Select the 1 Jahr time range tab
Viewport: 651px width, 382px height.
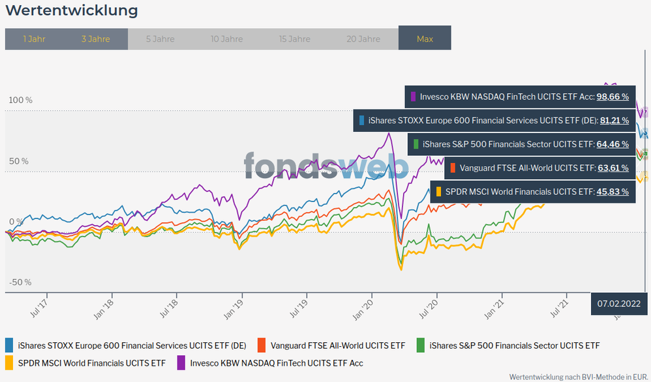tap(34, 39)
